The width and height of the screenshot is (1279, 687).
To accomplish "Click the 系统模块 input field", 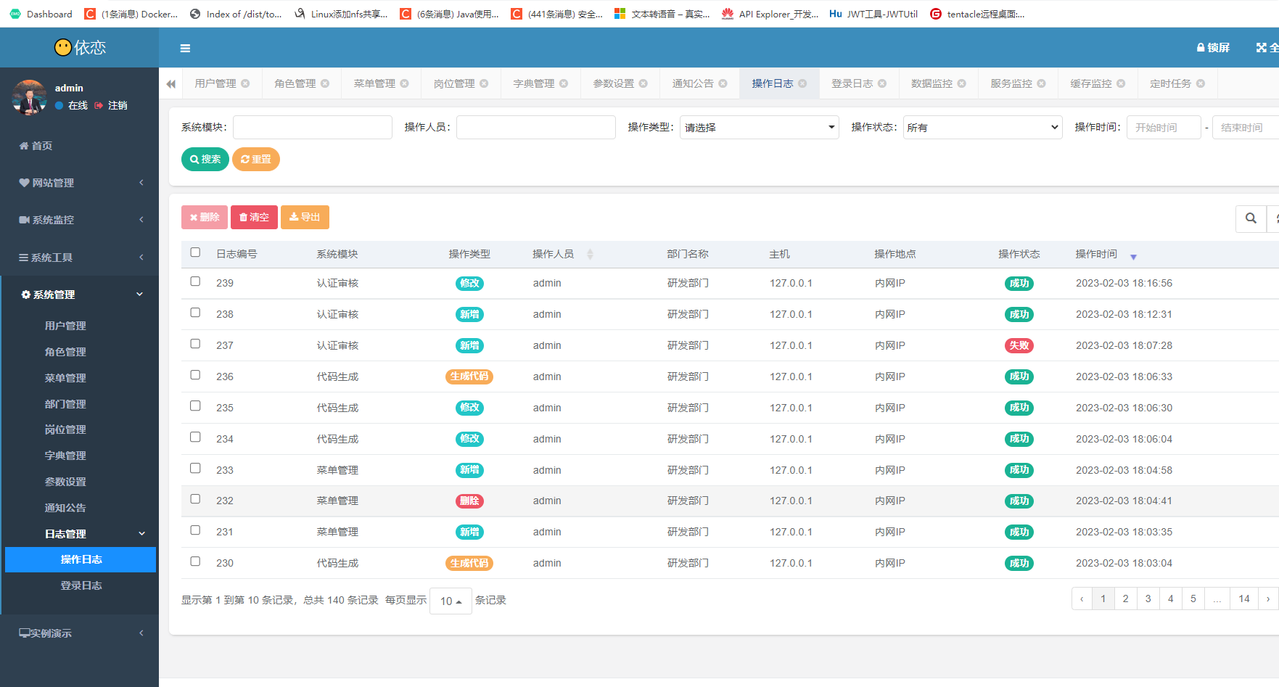I will point(313,128).
